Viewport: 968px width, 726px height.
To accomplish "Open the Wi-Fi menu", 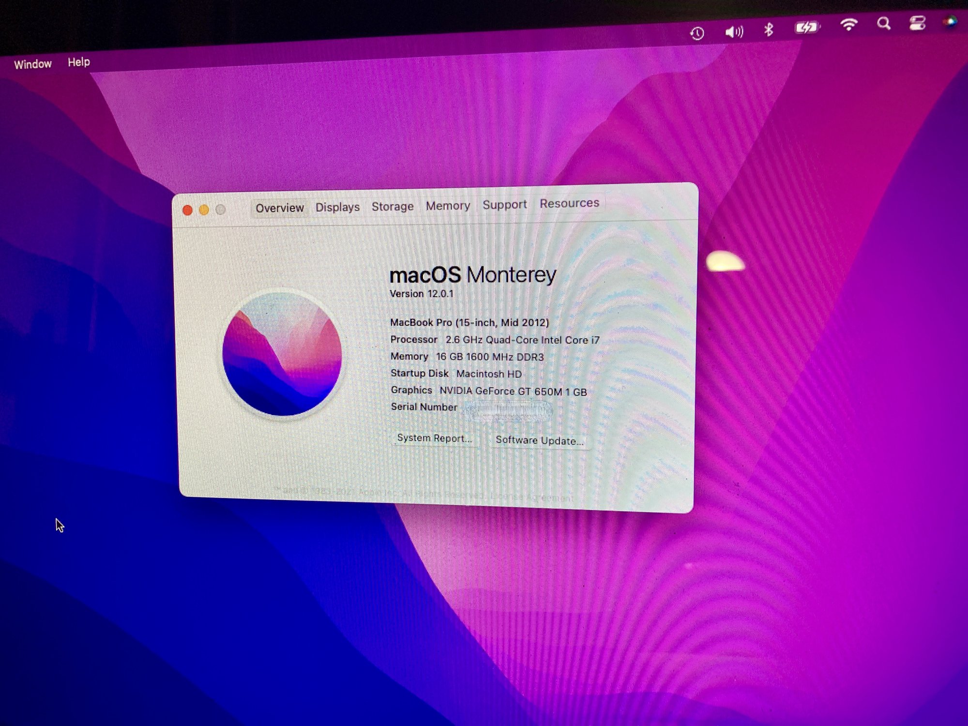I will pos(849,24).
